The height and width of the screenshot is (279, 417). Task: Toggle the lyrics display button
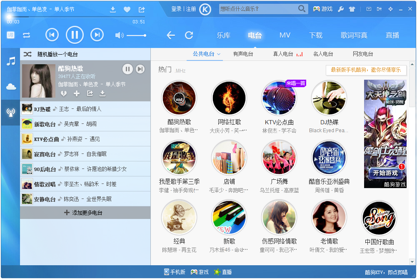(x=10, y=35)
